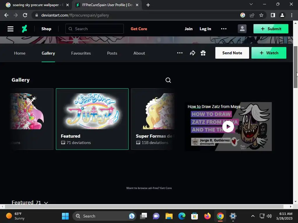Open the Chrome three-dot menu
298x223 pixels.
tap(292, 15)
